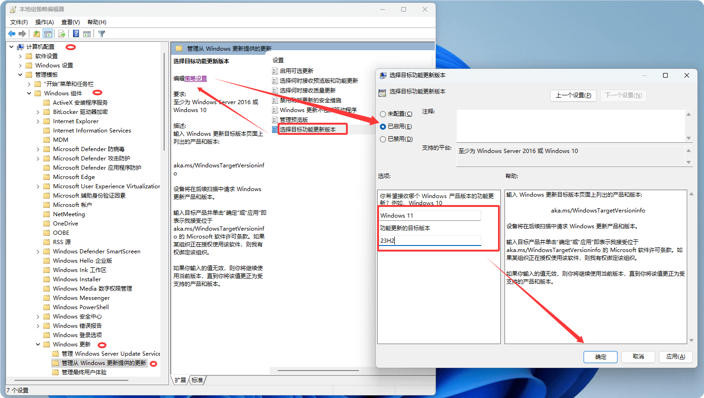The height and width of the screenshot is (398, 704).
Task: Click the 23H2 target version field
Action: [x=430, y=240]
